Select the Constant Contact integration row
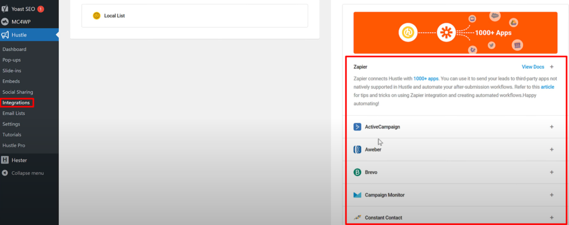The height and width of the screenshot is (225, 569). 456,216
